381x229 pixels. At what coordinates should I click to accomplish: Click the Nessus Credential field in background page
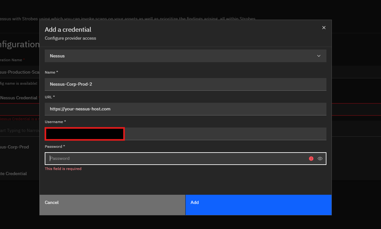20,109
